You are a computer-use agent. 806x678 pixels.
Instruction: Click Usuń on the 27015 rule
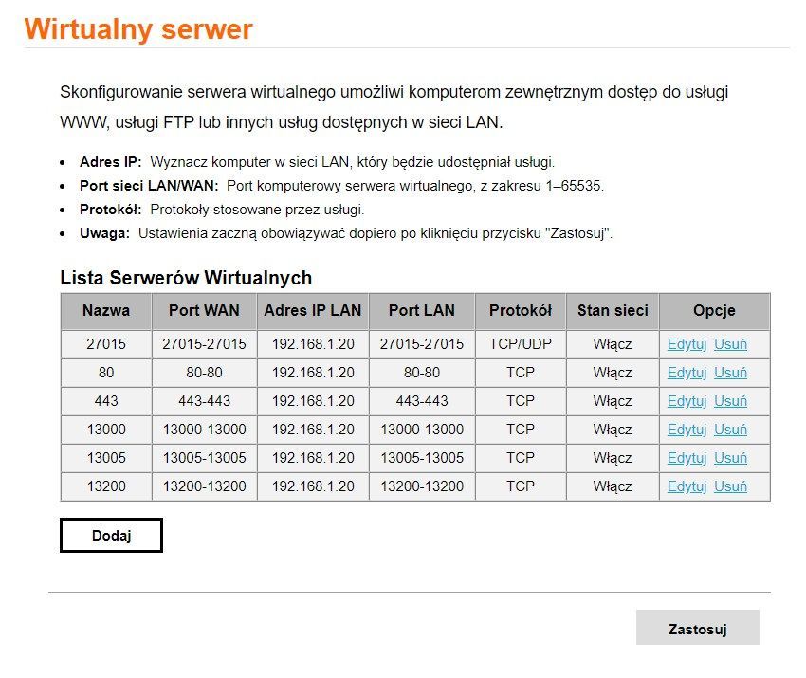(x=732, y=344)
